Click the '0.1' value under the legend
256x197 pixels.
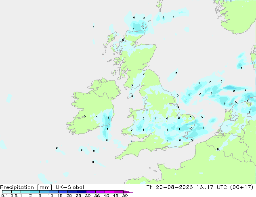(4, 195)
